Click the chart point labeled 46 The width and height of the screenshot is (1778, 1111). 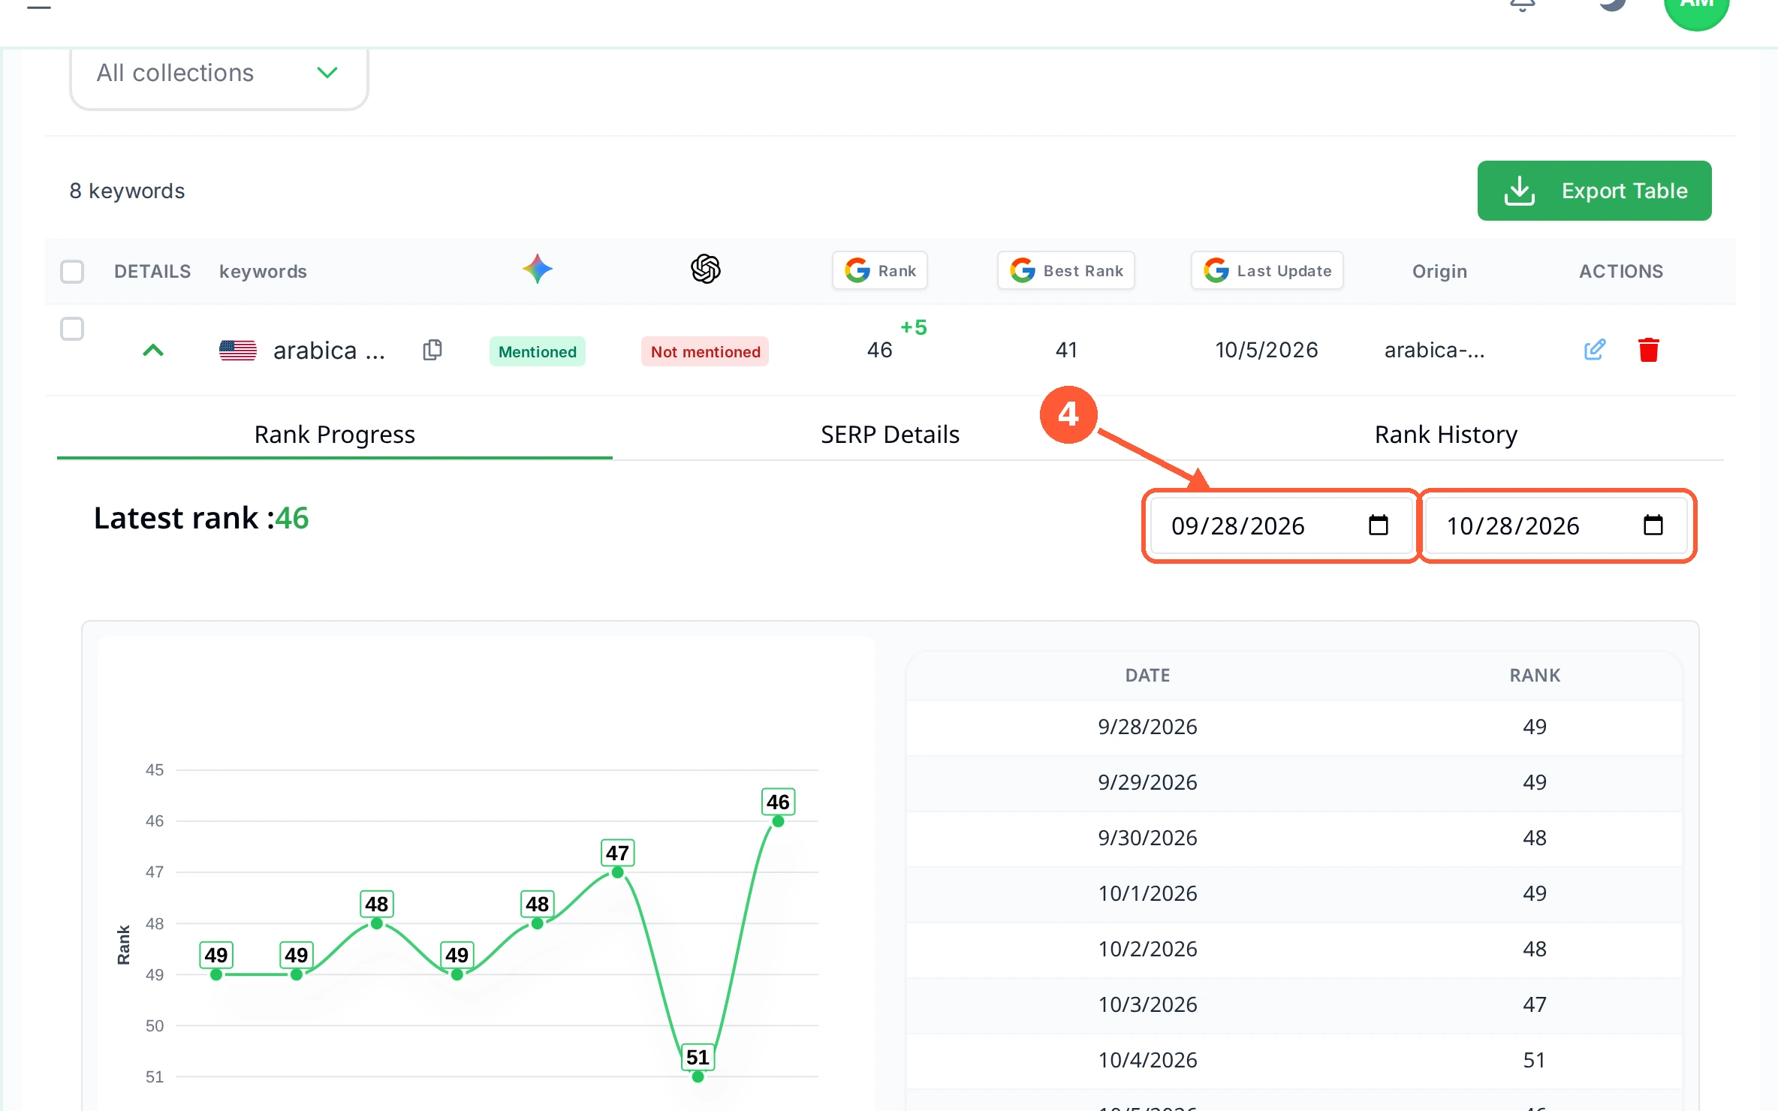778,821
